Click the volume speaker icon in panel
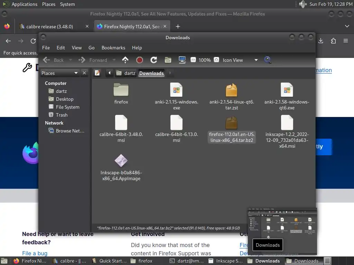This screenshot has width=354, height=265. 303,4
